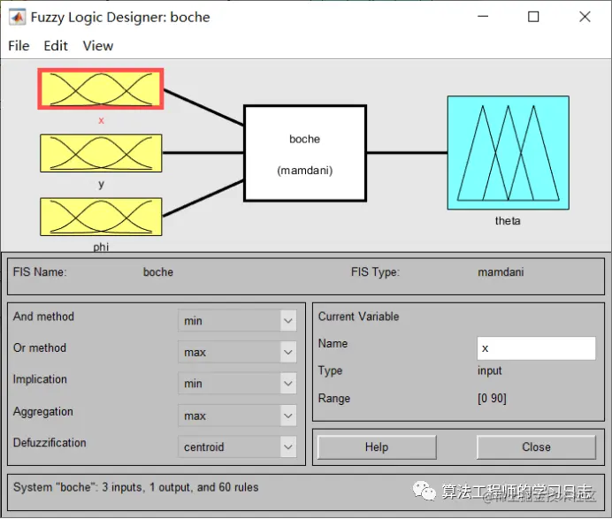
Task: Click the theta label under output block
Action: pyautogui.click(x=508, y=221)
